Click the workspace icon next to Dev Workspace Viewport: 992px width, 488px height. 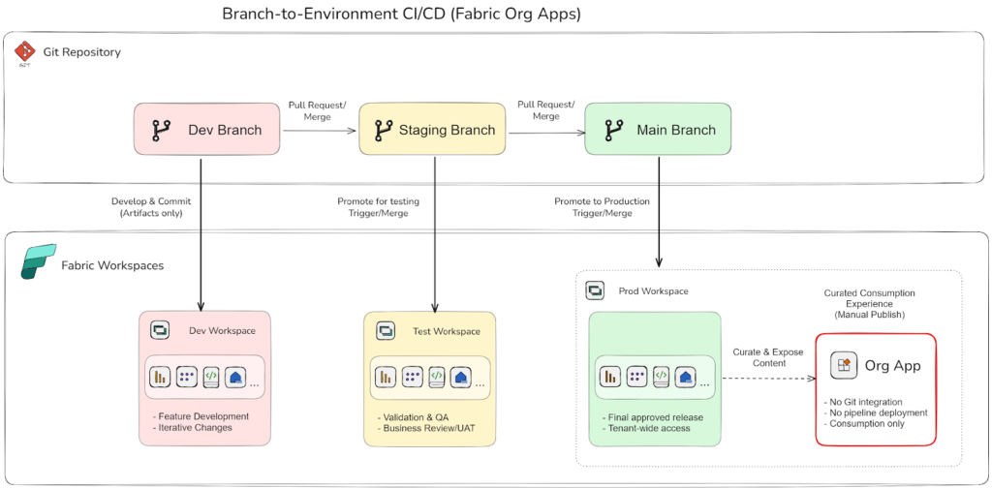pyautogui.click(x=158, y=330)
